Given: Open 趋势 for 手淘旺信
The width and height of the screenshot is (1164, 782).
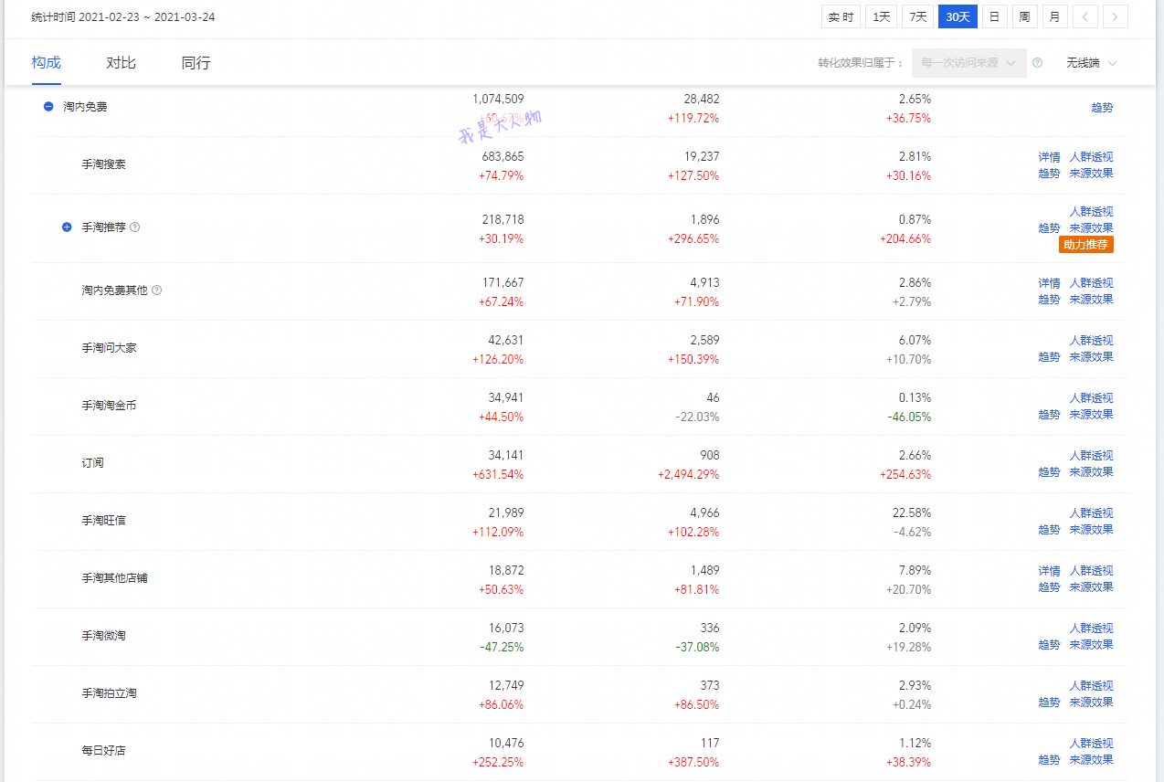Looking at the screenshot, I should coord(1049,530).
